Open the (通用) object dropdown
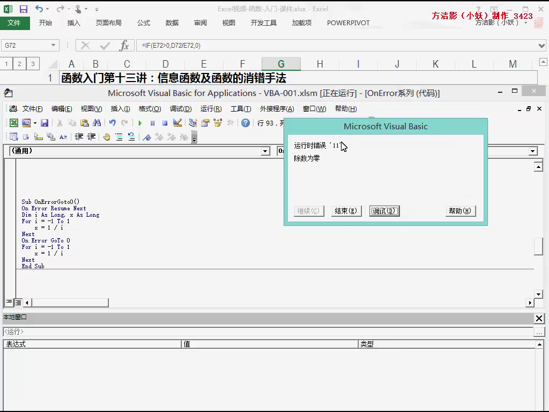549x412 pixels. click(x=265, y=151)
